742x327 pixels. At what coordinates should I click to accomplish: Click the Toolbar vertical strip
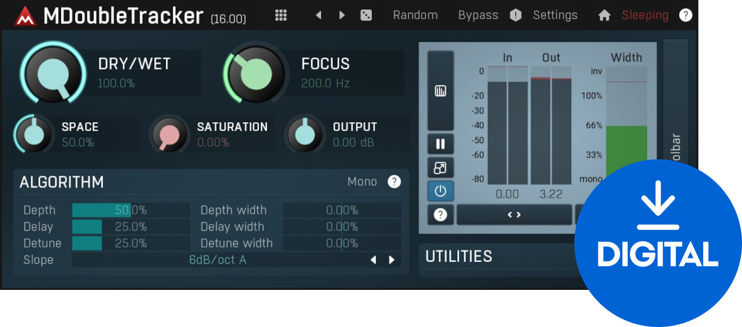pos(675,100)
